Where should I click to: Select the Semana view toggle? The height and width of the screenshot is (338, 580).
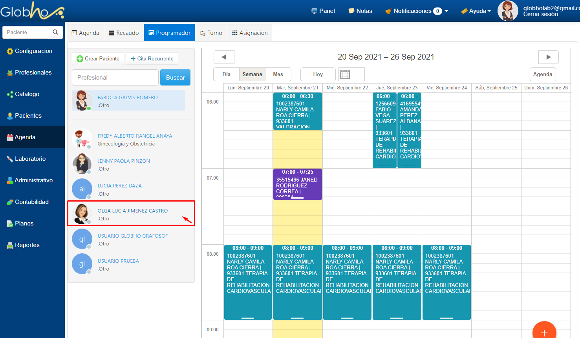click(x=252, y=74)
